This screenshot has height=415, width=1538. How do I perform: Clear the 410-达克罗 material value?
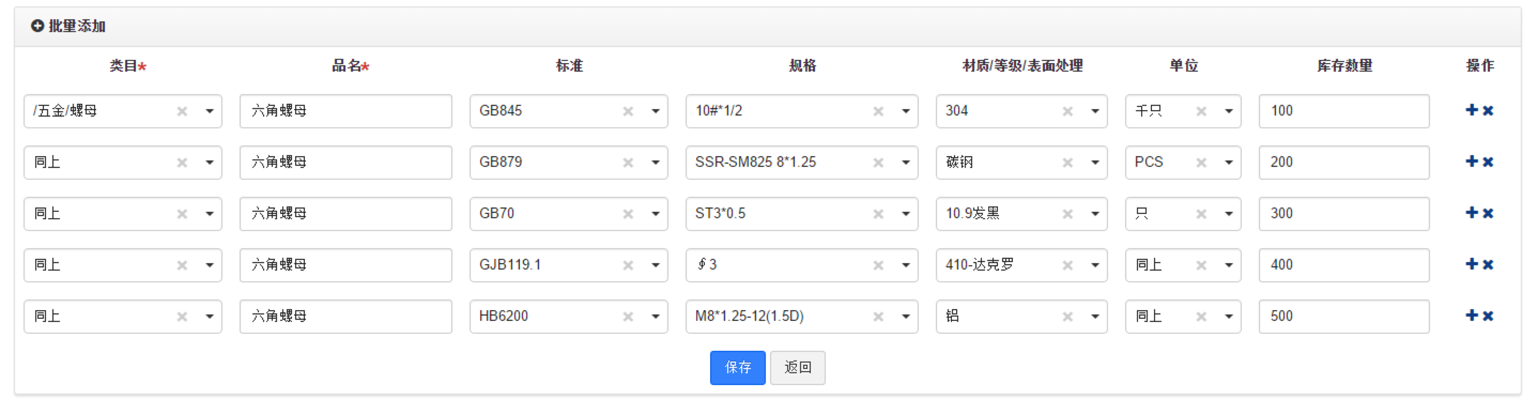(x=1067, y=265)
